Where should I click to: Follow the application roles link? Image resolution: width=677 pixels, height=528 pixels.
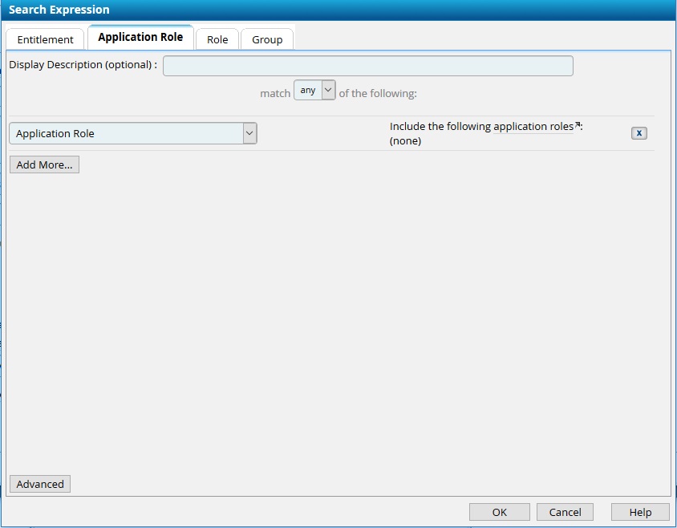(x=533, y=127)
